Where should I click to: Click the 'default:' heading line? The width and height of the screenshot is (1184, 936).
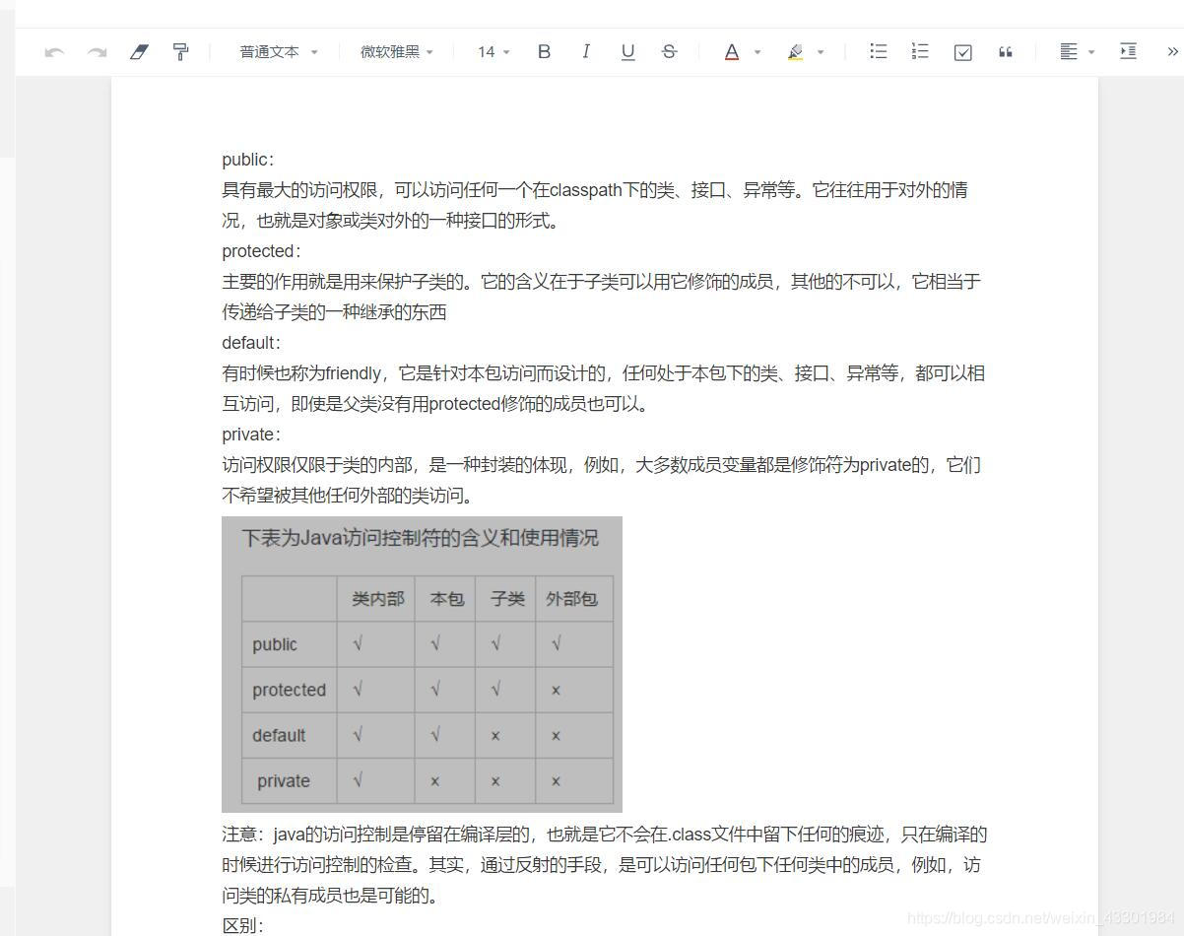[251, 343]
